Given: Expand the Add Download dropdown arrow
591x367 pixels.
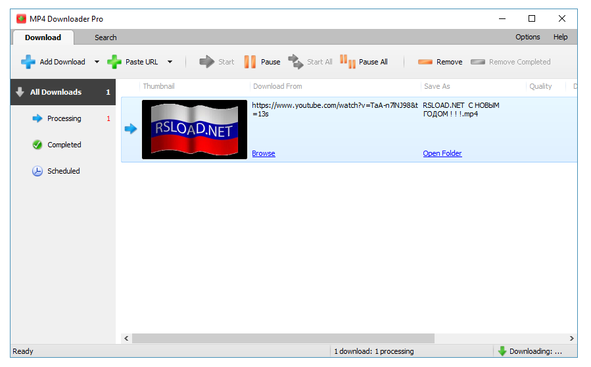Looking at the screenshot, I should tap(97, 62).
